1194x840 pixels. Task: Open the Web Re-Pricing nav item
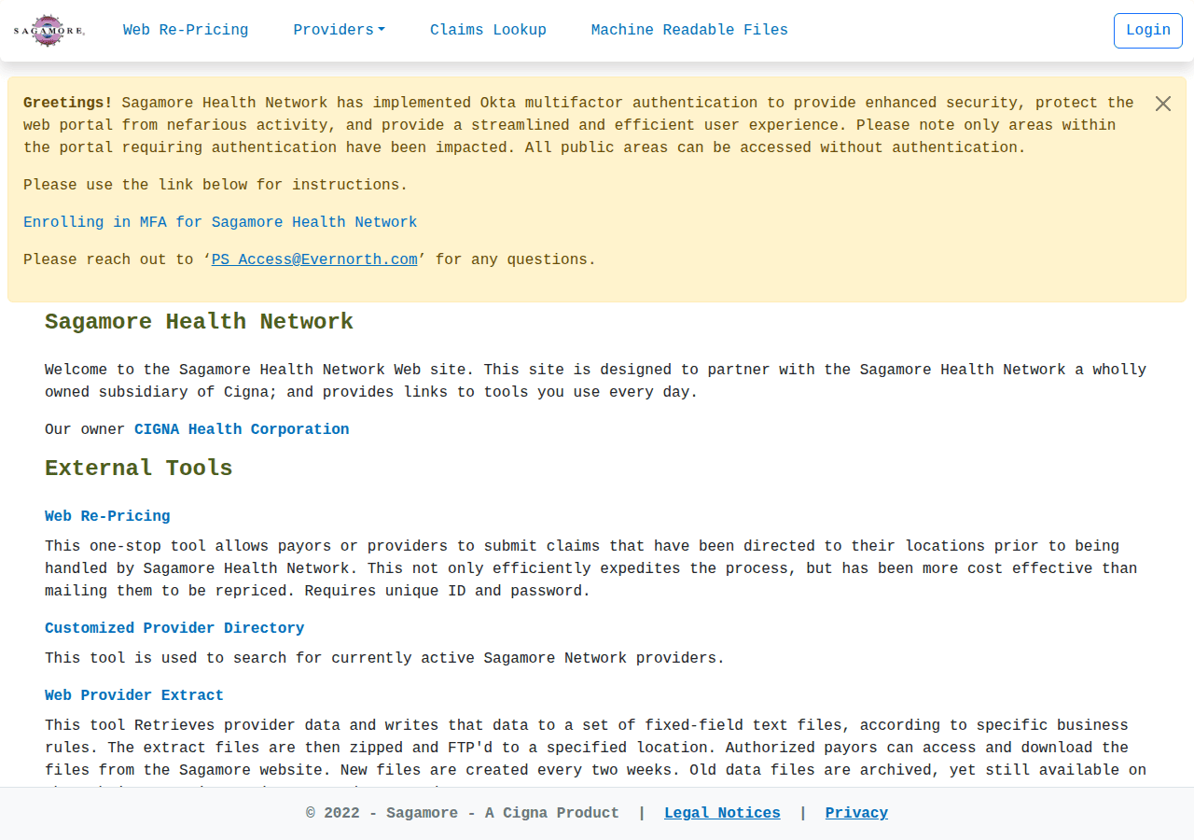pos(186,30)
